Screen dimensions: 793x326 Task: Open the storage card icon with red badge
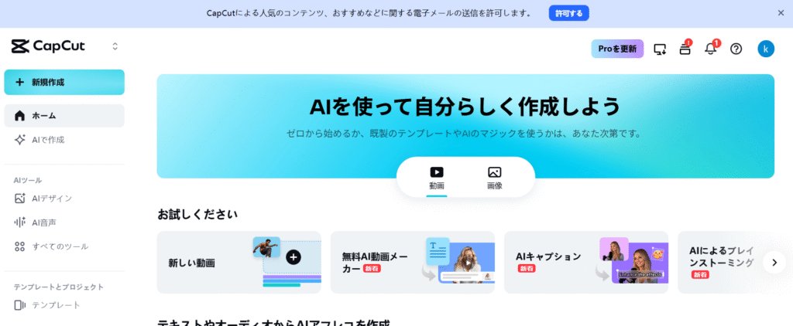(685, 49)
